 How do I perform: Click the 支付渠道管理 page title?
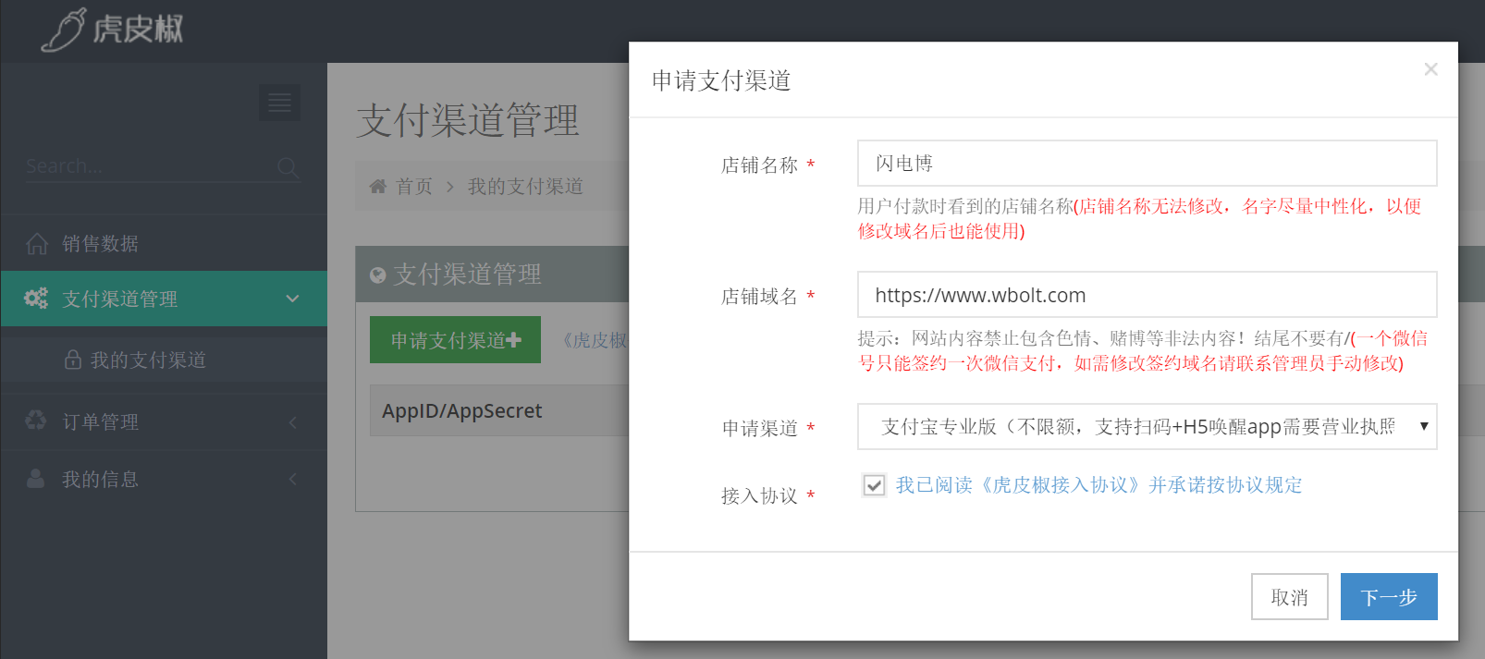click(468, 120)
